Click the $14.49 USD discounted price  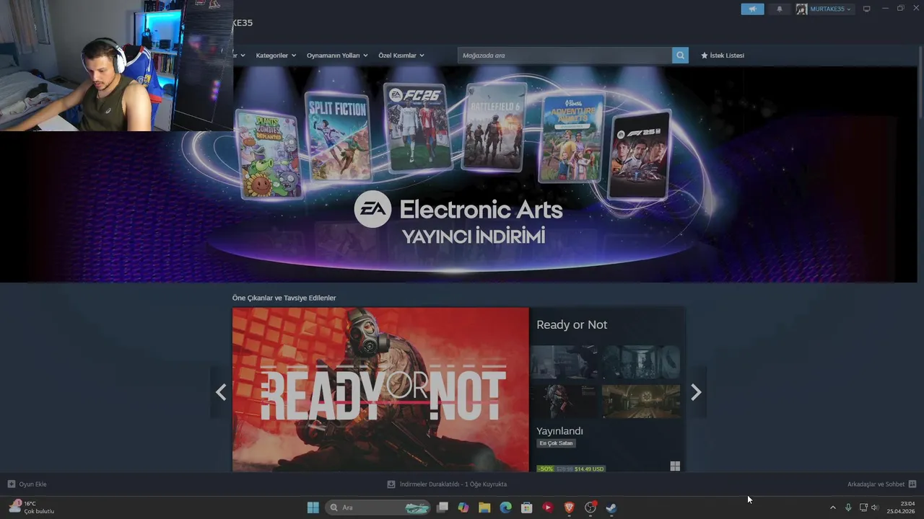(589, 469)
